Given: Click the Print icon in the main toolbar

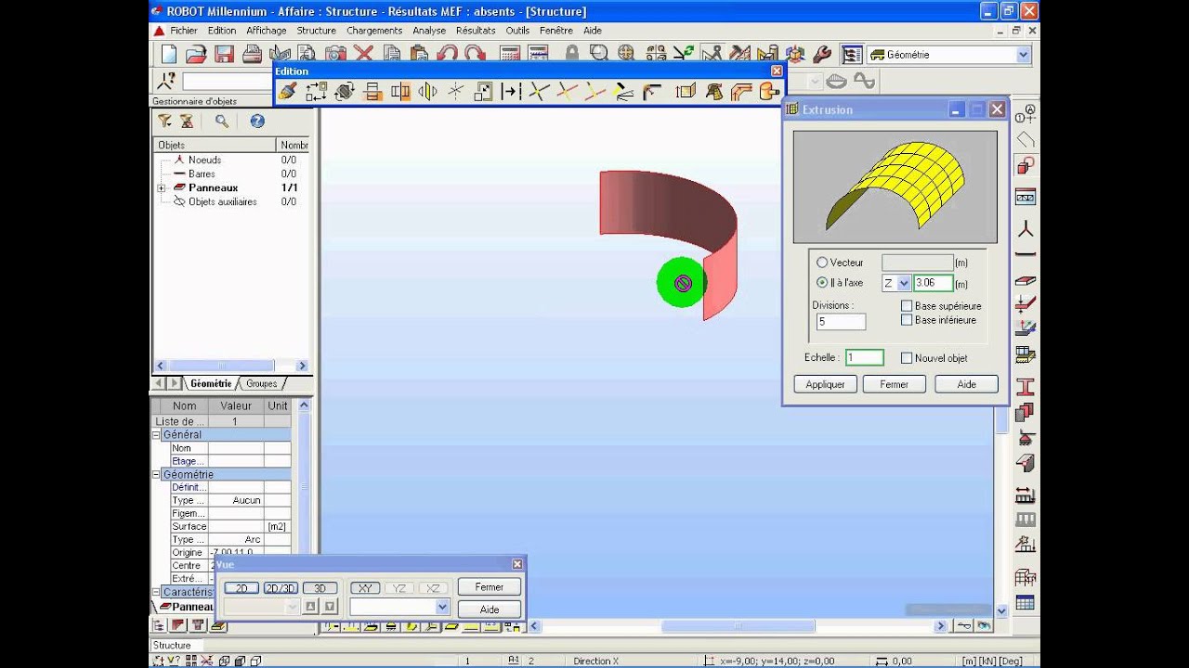Looking at the screenshot, I should [x=252, y=55].
